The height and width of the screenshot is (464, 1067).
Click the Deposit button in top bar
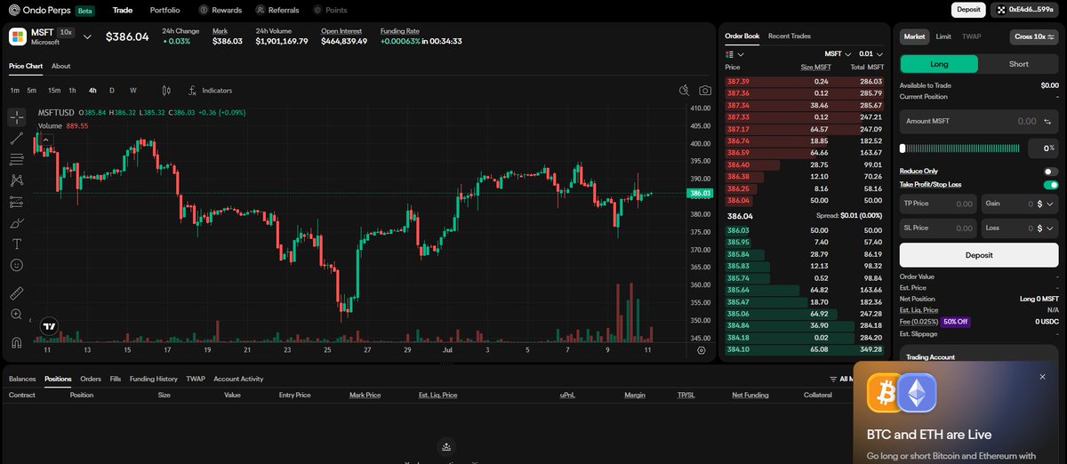[x=968, y=10]
